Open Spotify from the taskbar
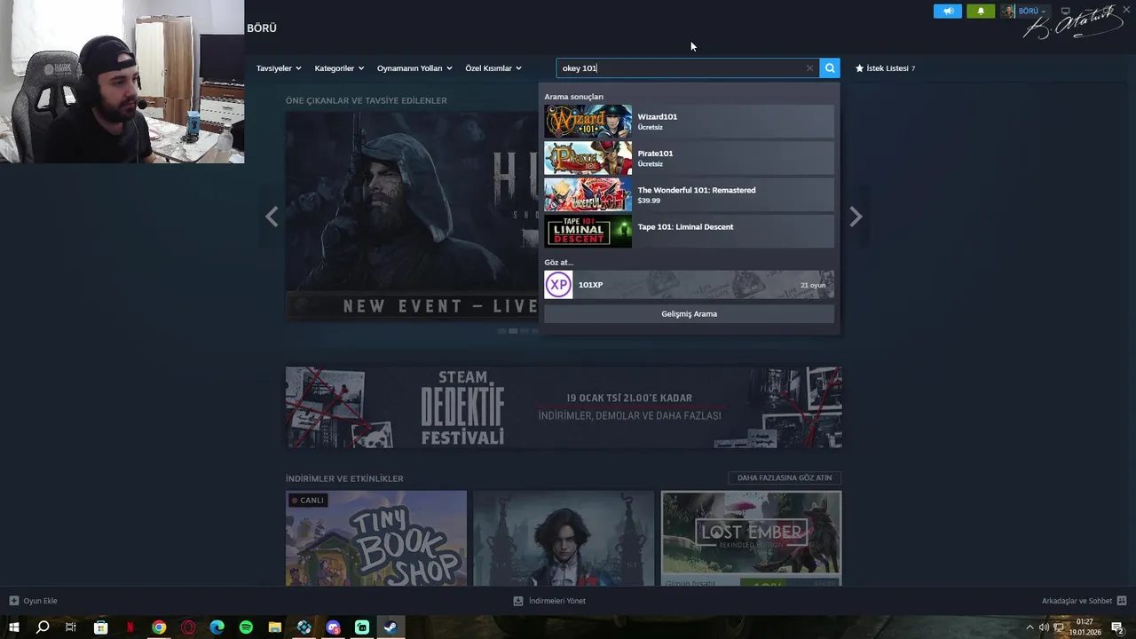 pyautogui.click(x=246, y=627)
